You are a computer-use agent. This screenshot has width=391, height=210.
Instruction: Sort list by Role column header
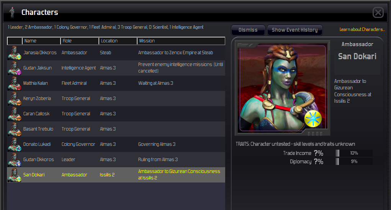coord(80,41)
